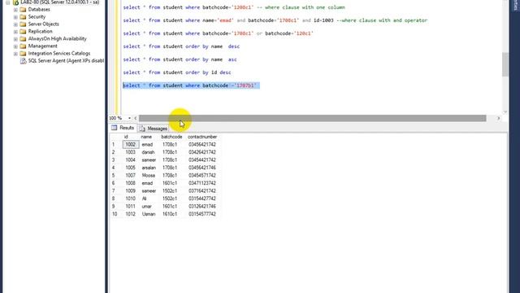Click the 'order by name asc' query line

[x=180, y=59]
